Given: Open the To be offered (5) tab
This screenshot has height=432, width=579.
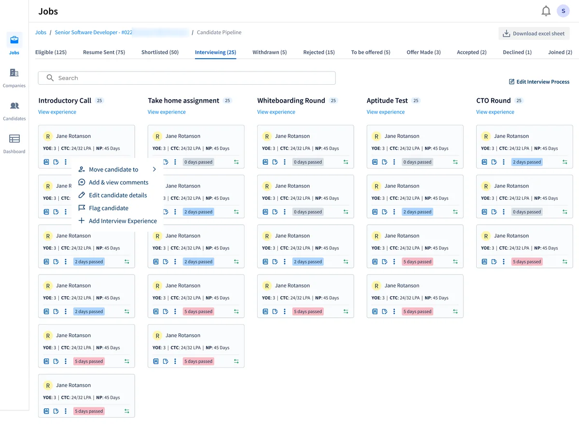Looking at the screenshot, I should (371, 52).
